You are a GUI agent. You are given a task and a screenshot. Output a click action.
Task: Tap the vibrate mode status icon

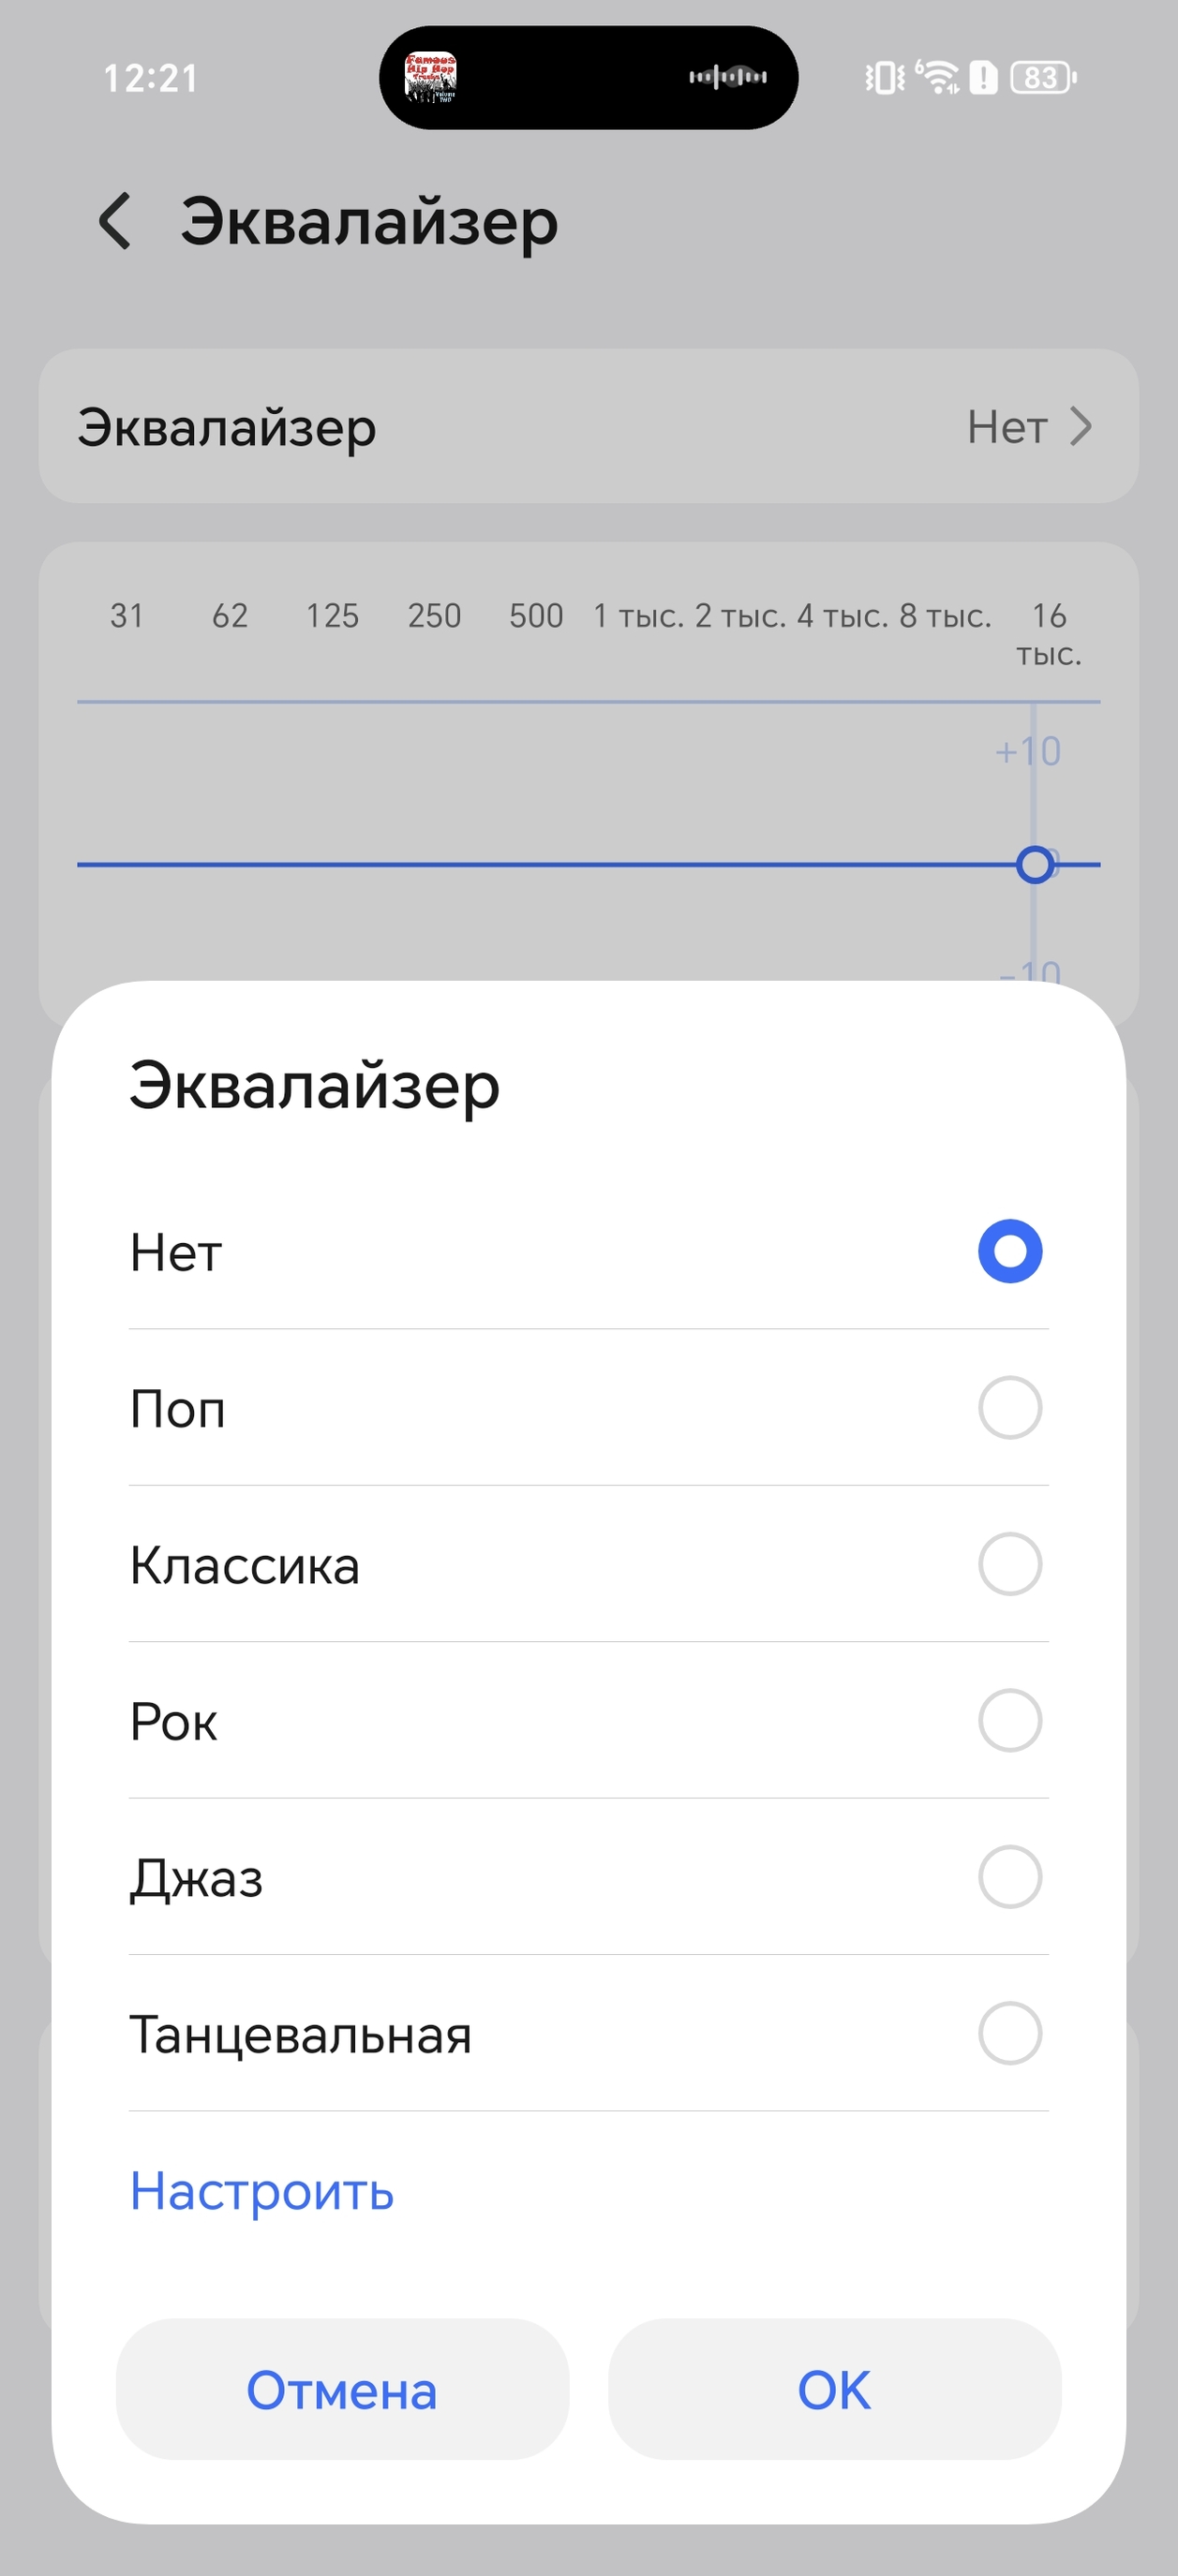[x=884, y=77]
